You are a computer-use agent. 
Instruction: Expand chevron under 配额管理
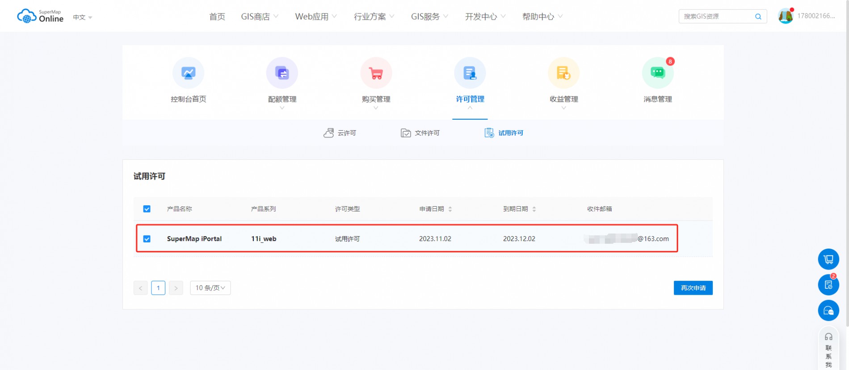pos(282,108)
